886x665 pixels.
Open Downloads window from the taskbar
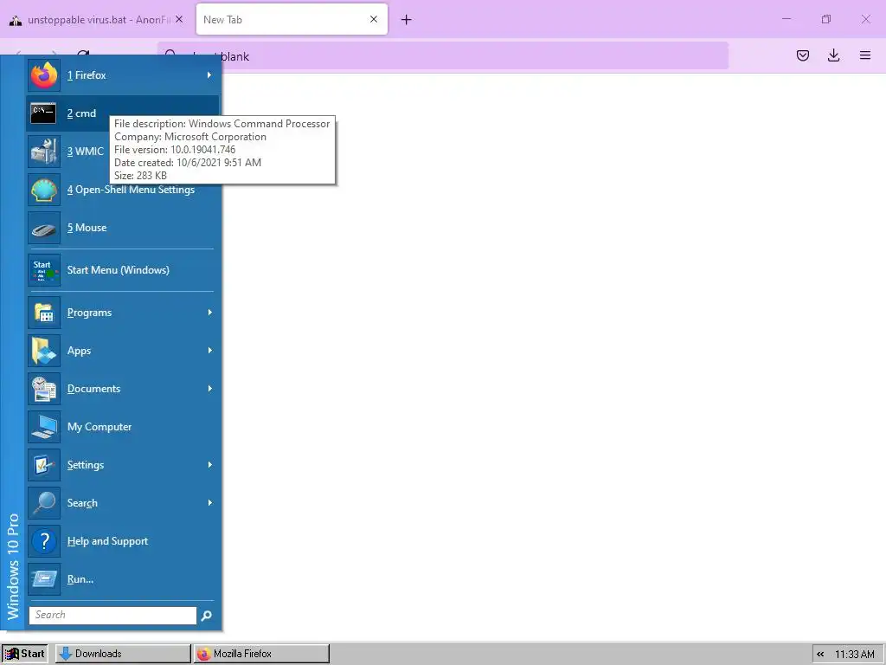click(x=123, y=654)
